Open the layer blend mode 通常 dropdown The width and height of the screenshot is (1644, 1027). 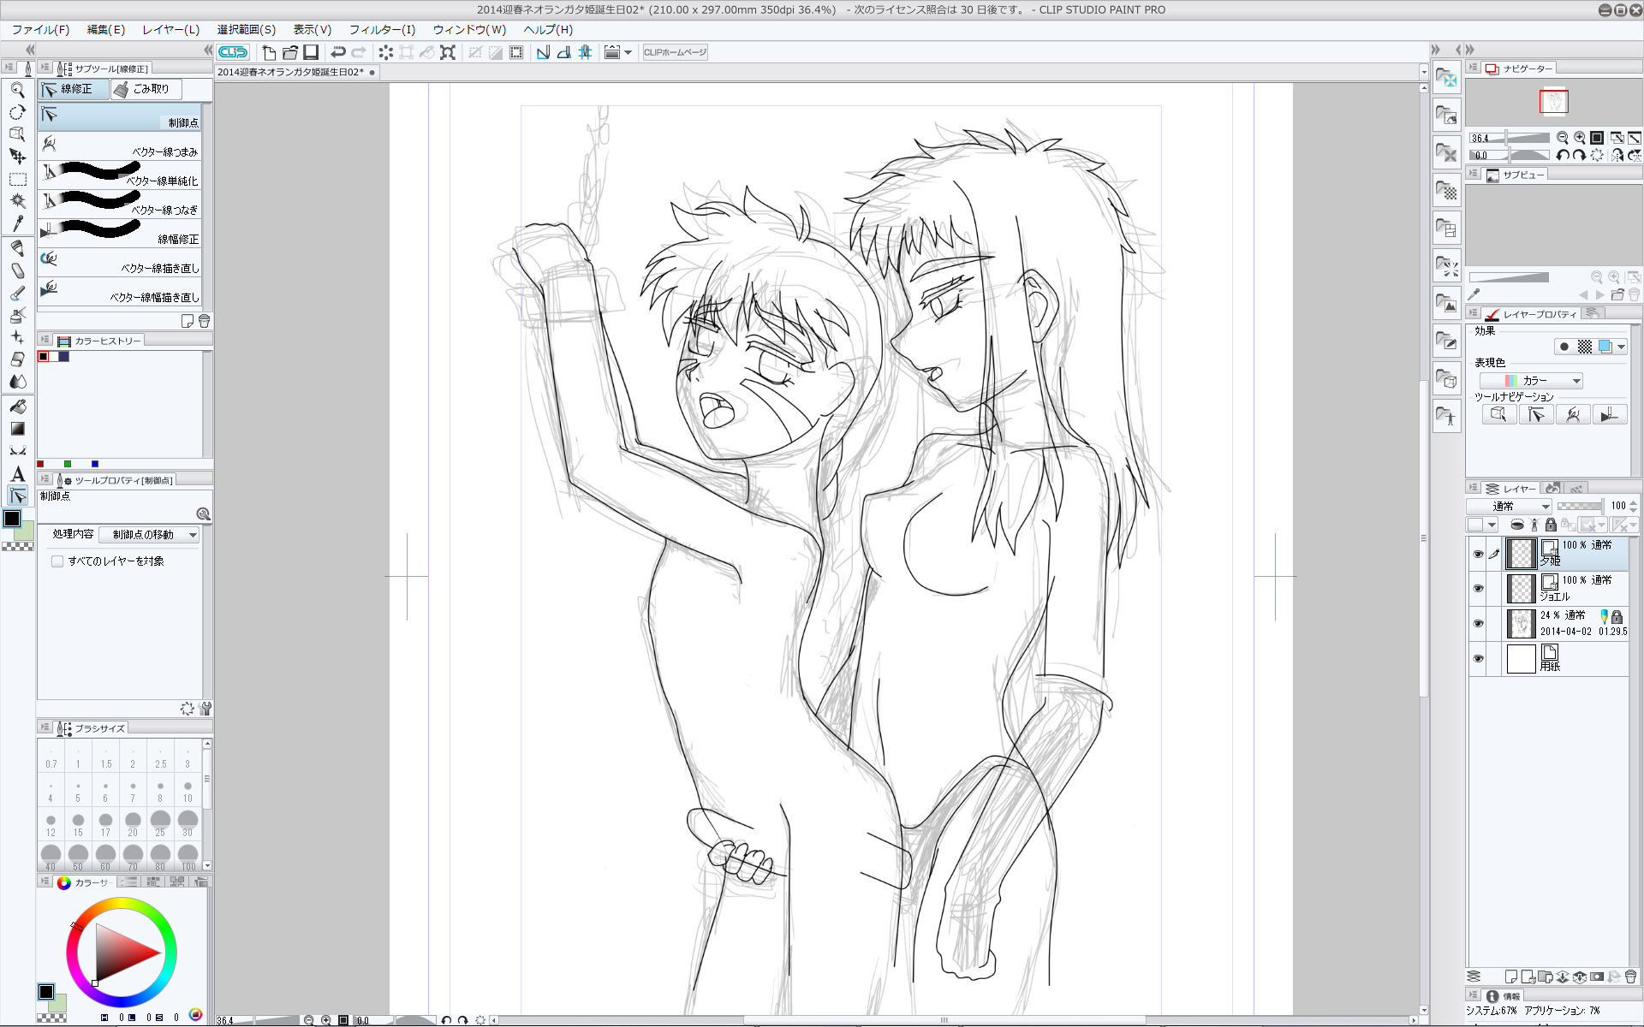[x=1509, y=507]
